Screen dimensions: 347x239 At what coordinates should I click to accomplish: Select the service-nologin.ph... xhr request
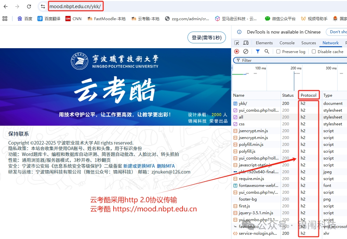pos(289,233)
